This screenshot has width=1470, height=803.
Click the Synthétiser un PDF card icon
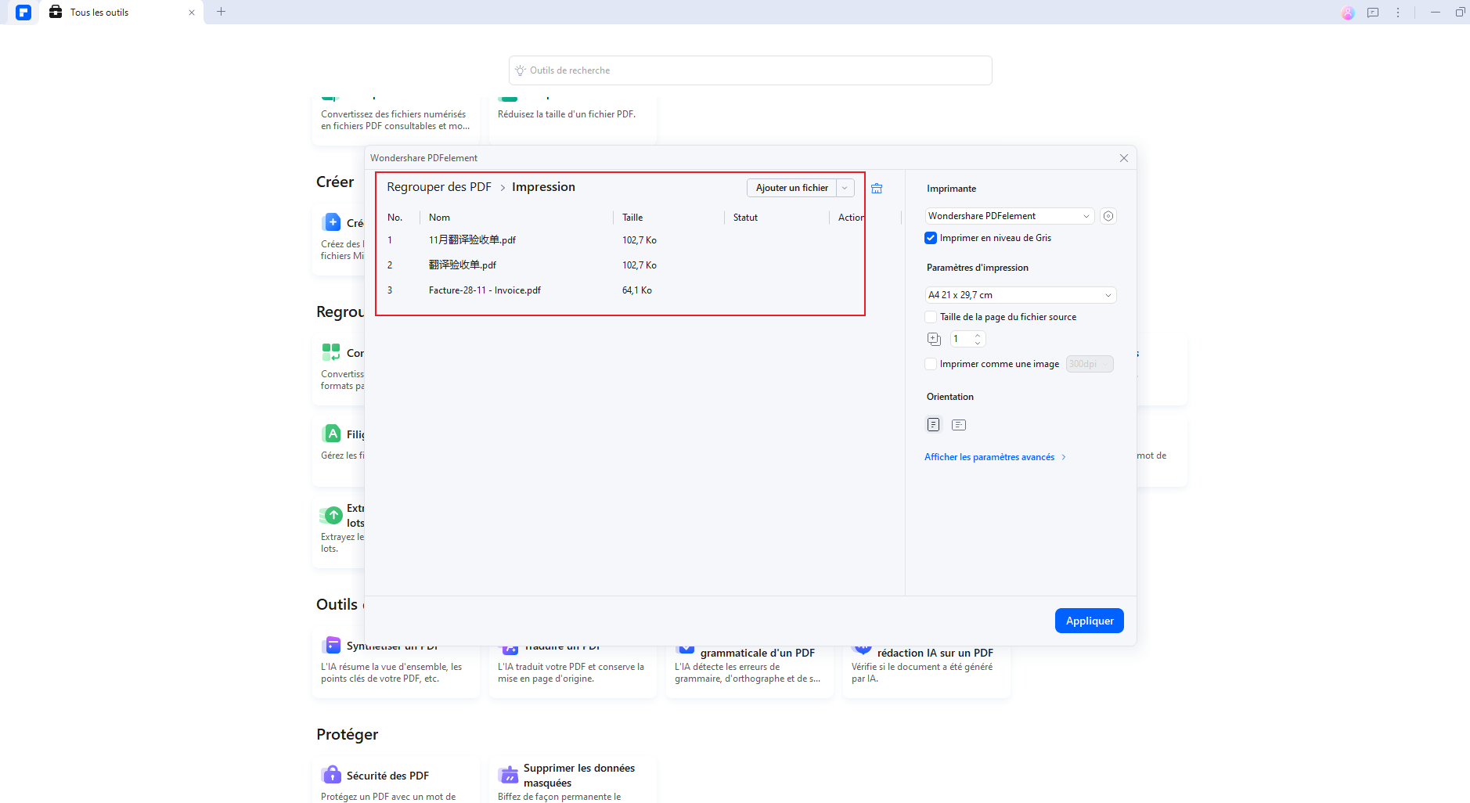click(331, 646)
